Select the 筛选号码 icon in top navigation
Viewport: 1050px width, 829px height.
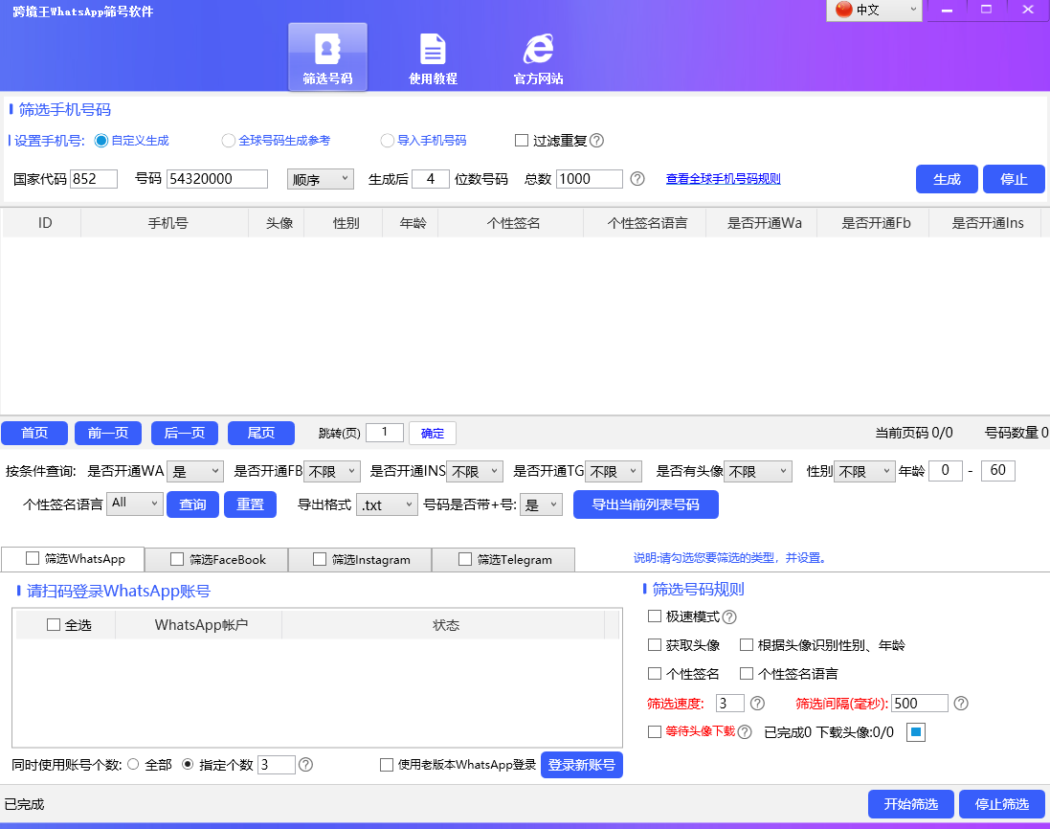(327, 56)
